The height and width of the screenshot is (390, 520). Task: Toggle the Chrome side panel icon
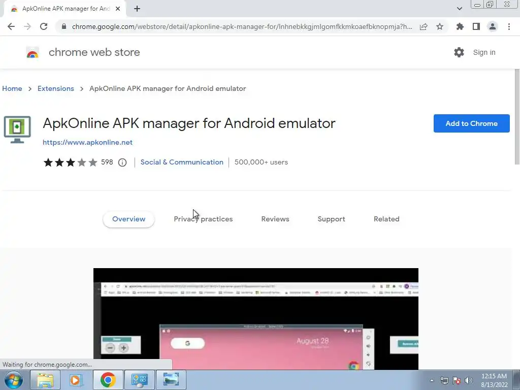pos(476,26)
